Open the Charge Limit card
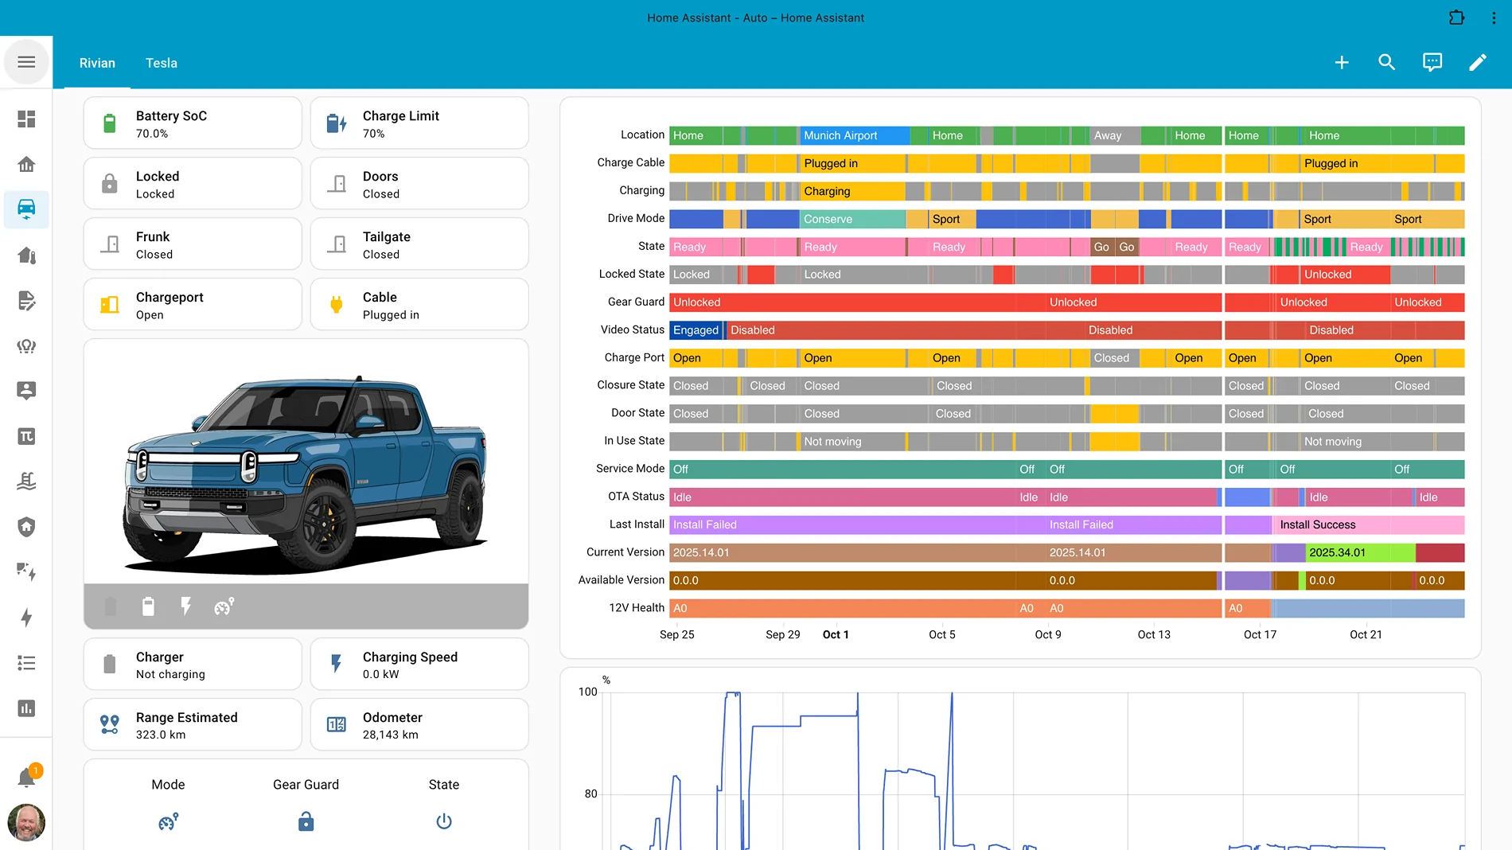 419,123
